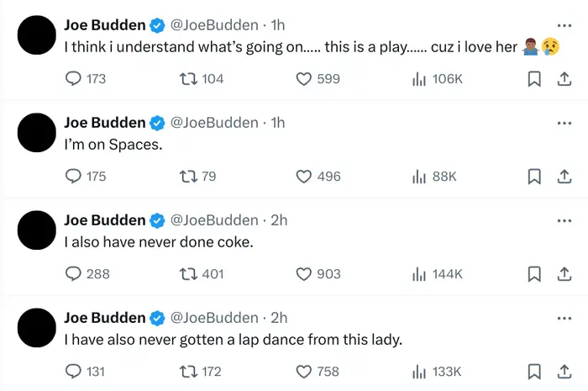Open @JoeBudden handle on the Spaces tweet
The height and width of the screenshot is (391, 588).
point(214,123)
